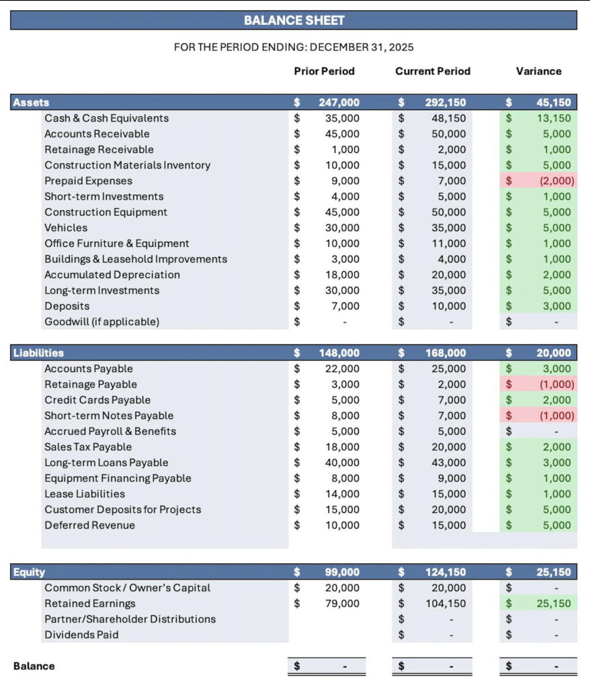Click the BALANCE SHEET title bar
Image resolution: width=590 pixels, height=687 pixels.
[x=294, y=20]
